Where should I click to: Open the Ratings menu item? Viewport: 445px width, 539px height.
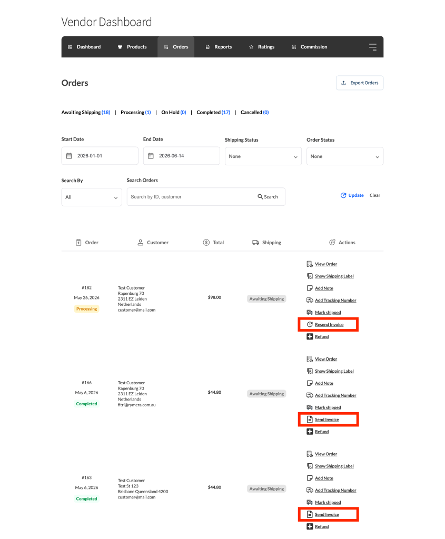click(x=262, y=47)
